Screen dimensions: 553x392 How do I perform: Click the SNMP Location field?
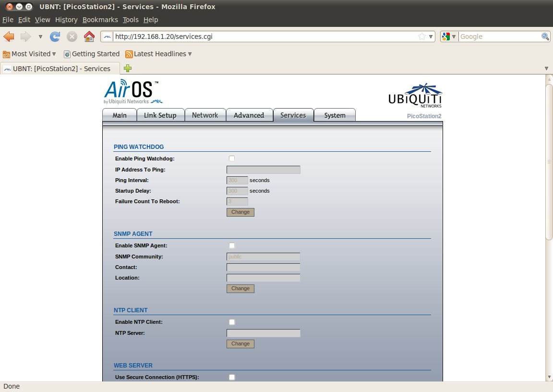tap(264, 278)
